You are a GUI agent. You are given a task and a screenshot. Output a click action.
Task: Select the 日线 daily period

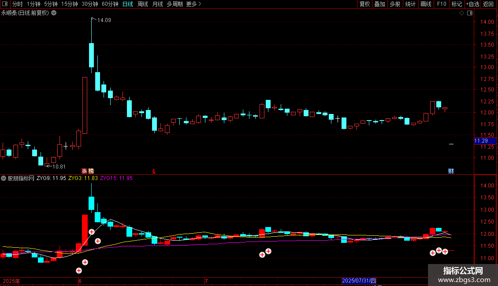pyautogui.click(x=128, y=4)
